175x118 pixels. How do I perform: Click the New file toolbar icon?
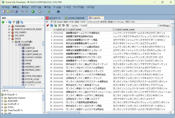4,11
